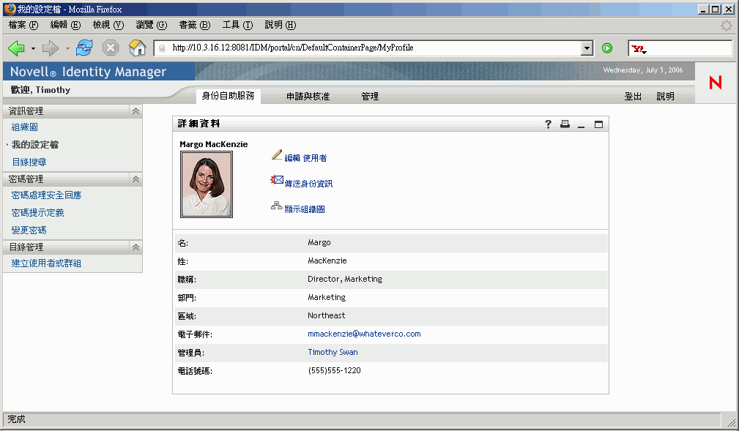Select the 身份自助服務 tab
This screenshot has width=739, height=431.
tap(228, 96)
